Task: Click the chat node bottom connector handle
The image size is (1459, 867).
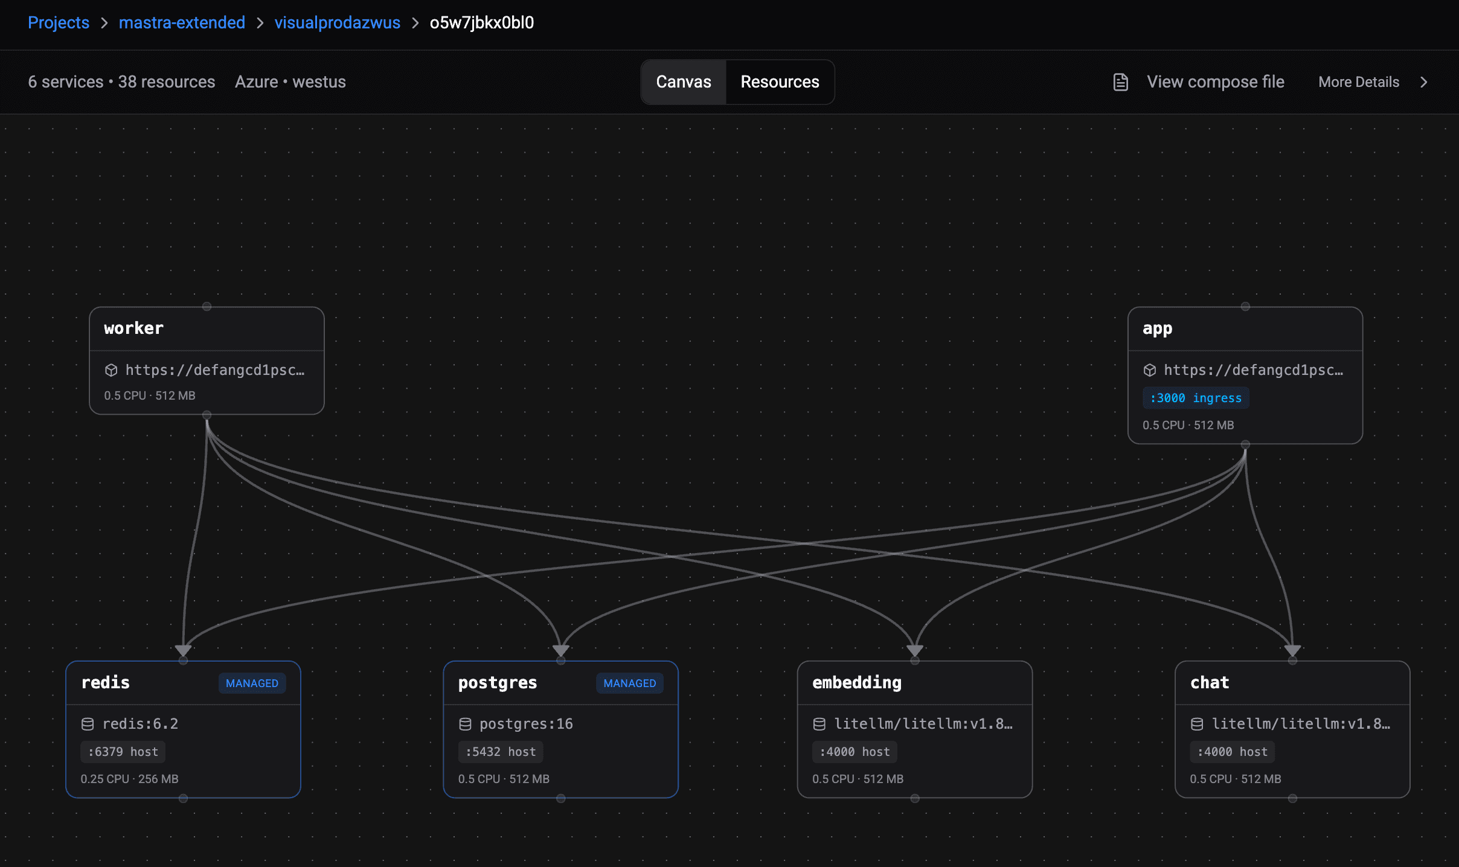Action: (1292, 798)
